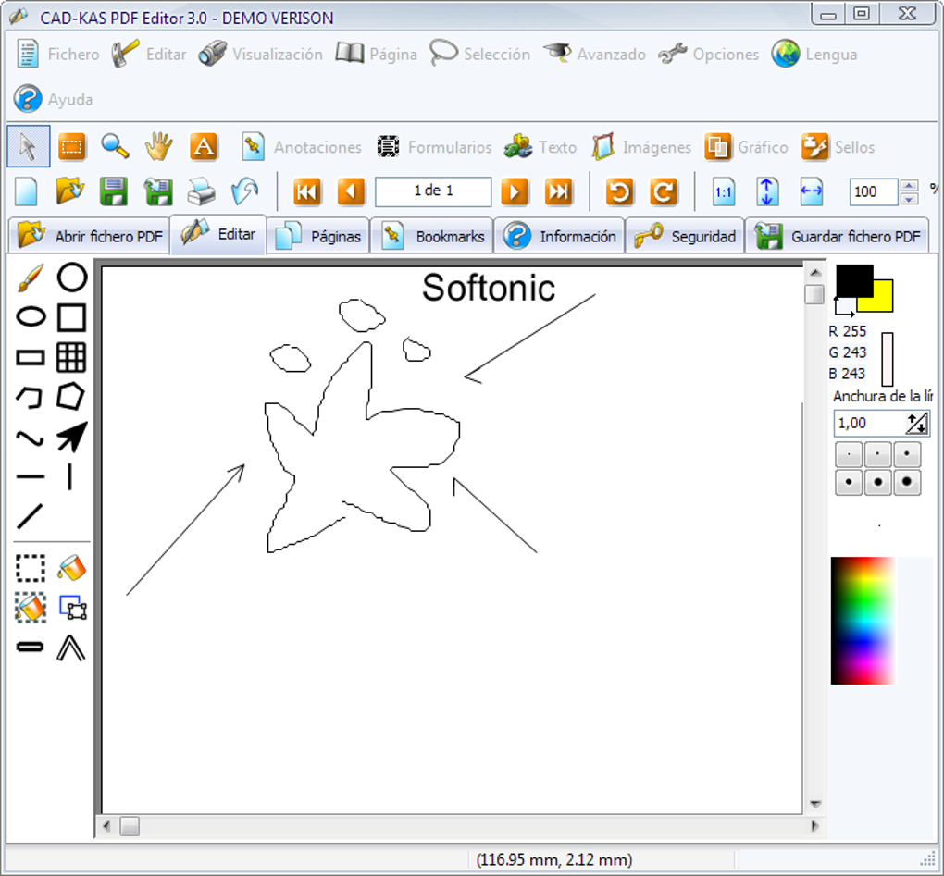Pick a color from the spectrum palette

(863, 621)
